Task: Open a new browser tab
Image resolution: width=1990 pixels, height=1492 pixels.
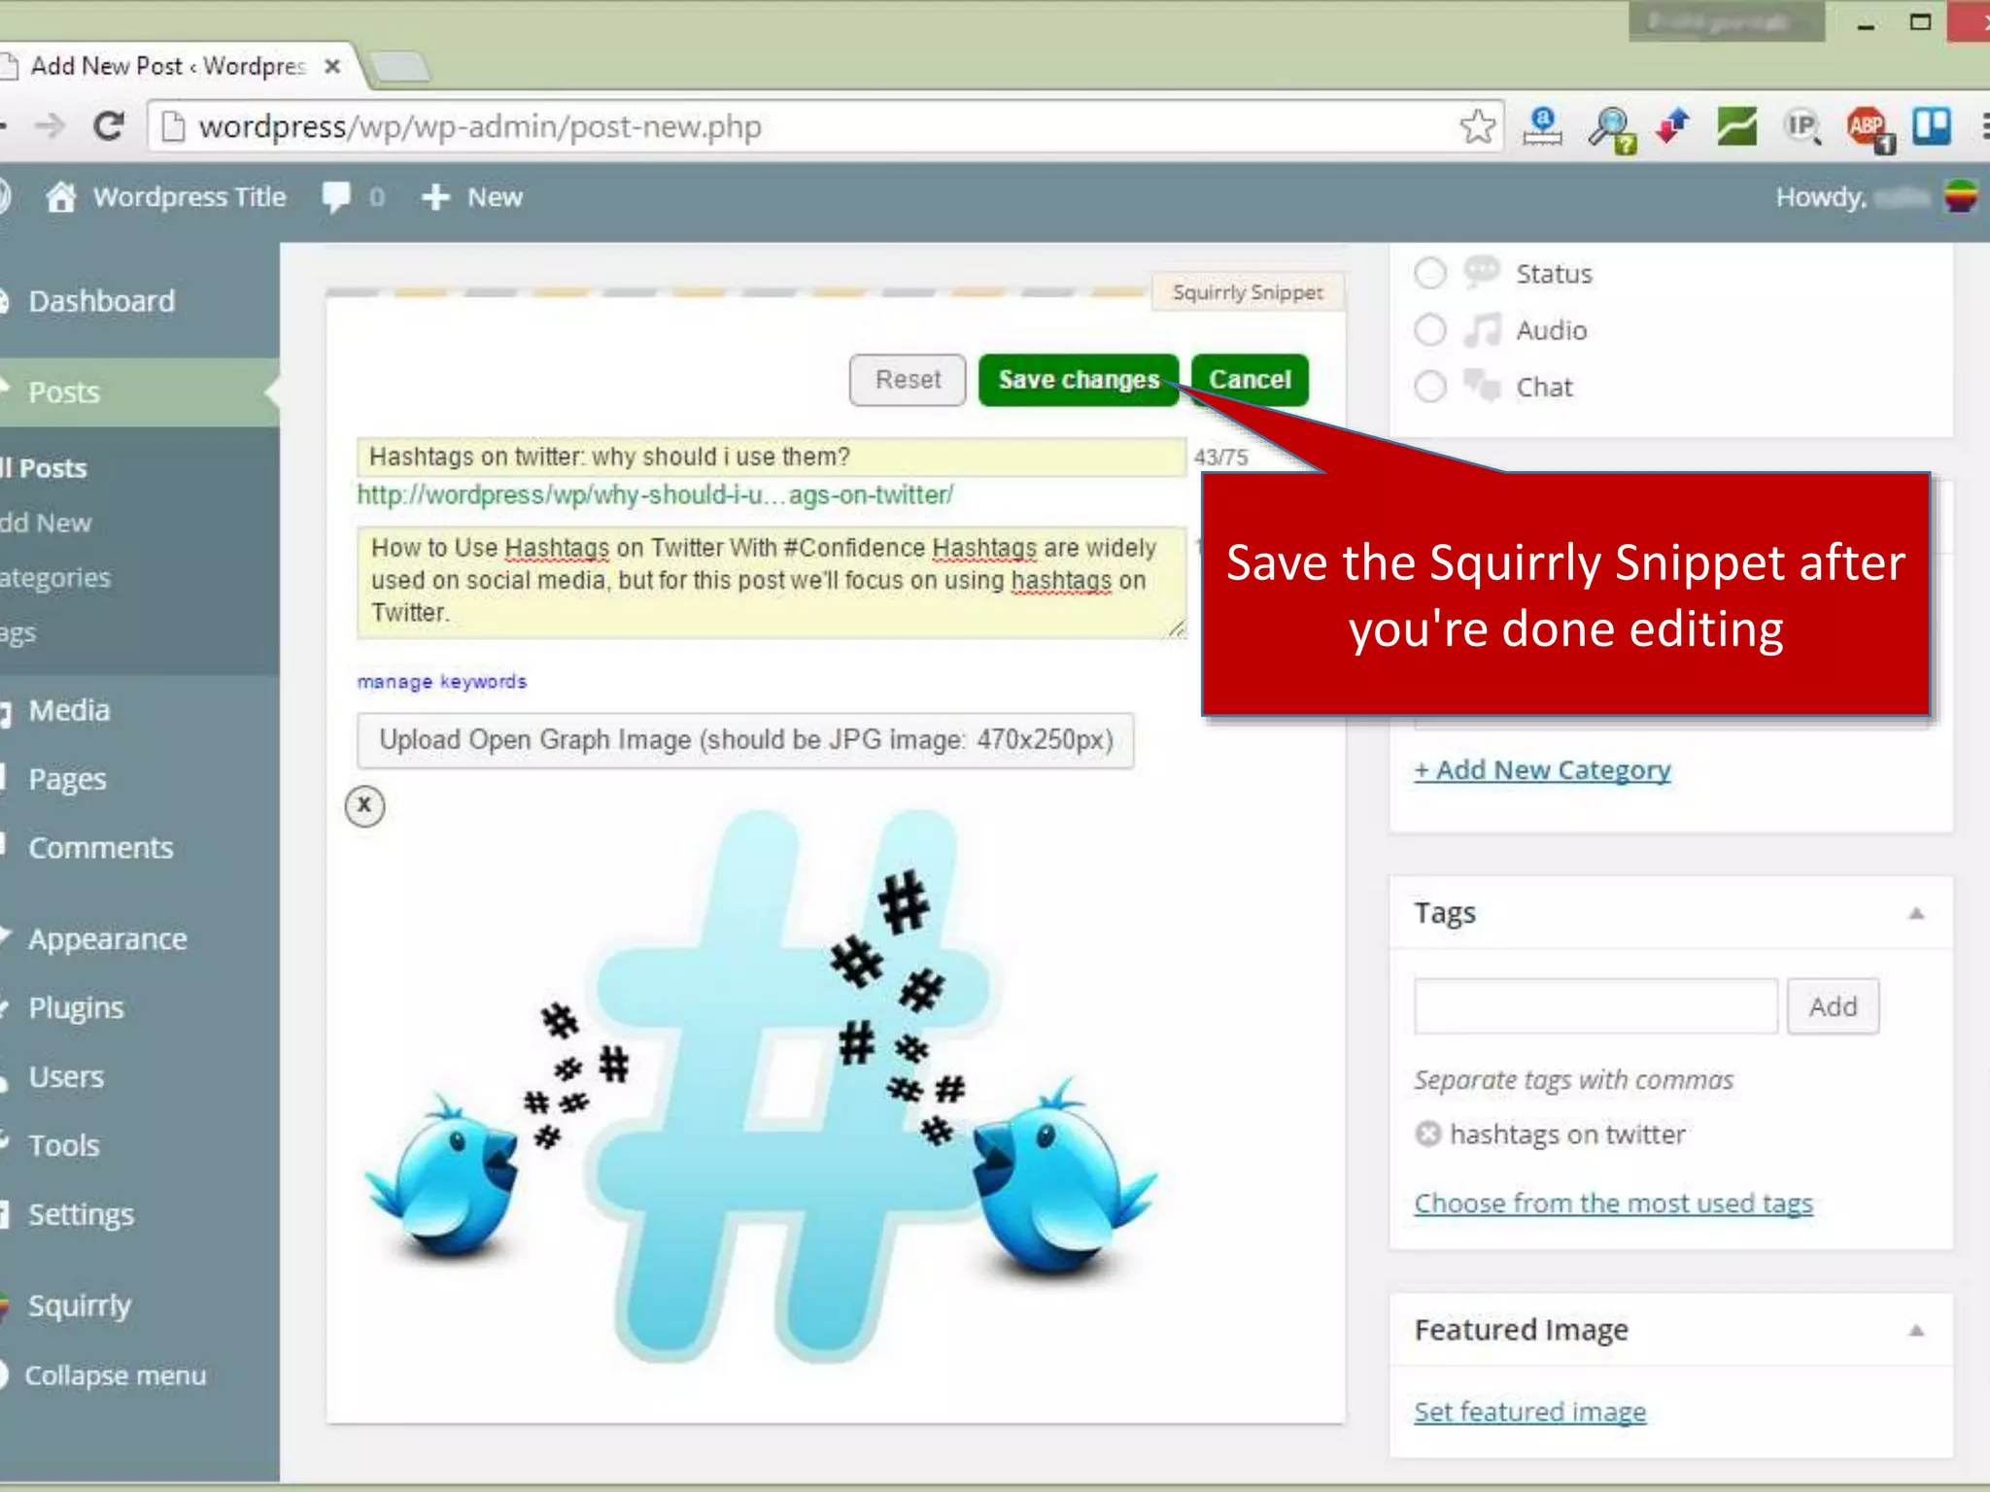Action: pos(399,67)
